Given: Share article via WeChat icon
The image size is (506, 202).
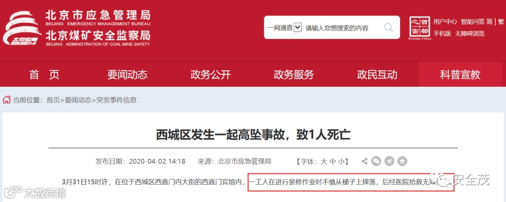Looking at the screenshot, I should pyautogui.click(x=376, y=161).
